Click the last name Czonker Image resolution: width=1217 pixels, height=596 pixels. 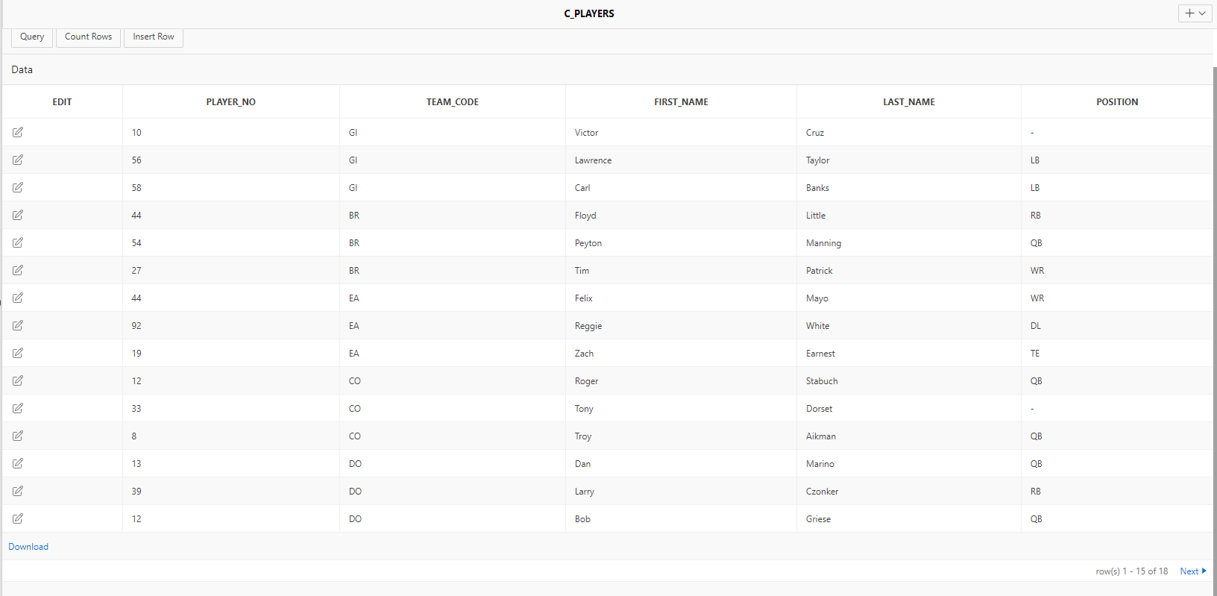point(822,492)
